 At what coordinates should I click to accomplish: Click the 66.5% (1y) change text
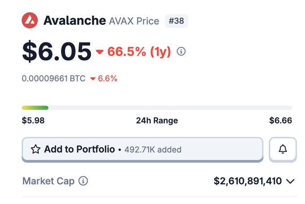[139, 52]
